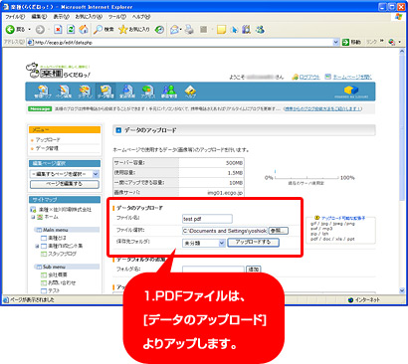408x364 pixels.
Task: Open the データ管理 navigation icon
Action: pyautogui.click(x=105, y=91)
